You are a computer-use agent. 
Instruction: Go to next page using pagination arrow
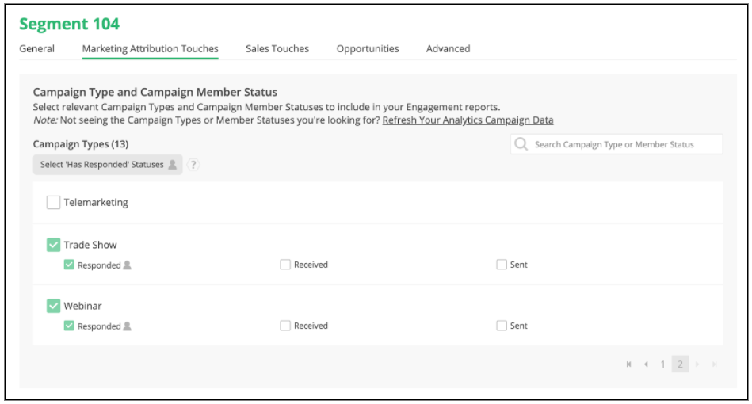(697, 364)
